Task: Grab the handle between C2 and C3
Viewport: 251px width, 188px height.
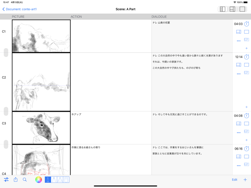Action: [x=6, y=111]
